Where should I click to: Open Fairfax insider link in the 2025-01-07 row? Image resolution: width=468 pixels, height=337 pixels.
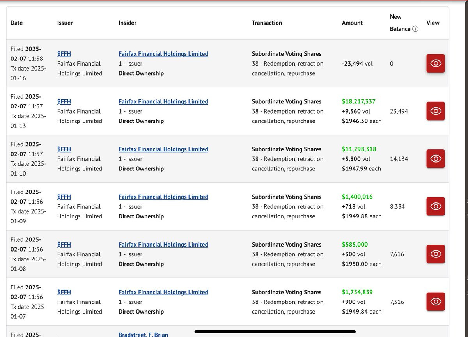pyautogui.click(x=163, y=292)
